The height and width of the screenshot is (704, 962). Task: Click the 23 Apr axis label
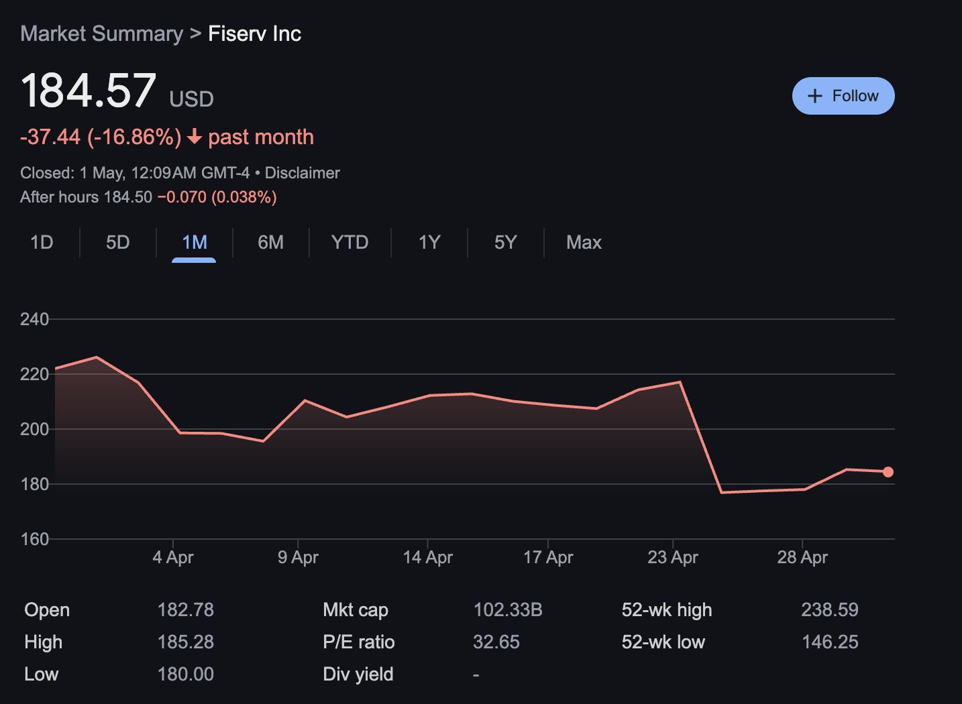point(673,557)
